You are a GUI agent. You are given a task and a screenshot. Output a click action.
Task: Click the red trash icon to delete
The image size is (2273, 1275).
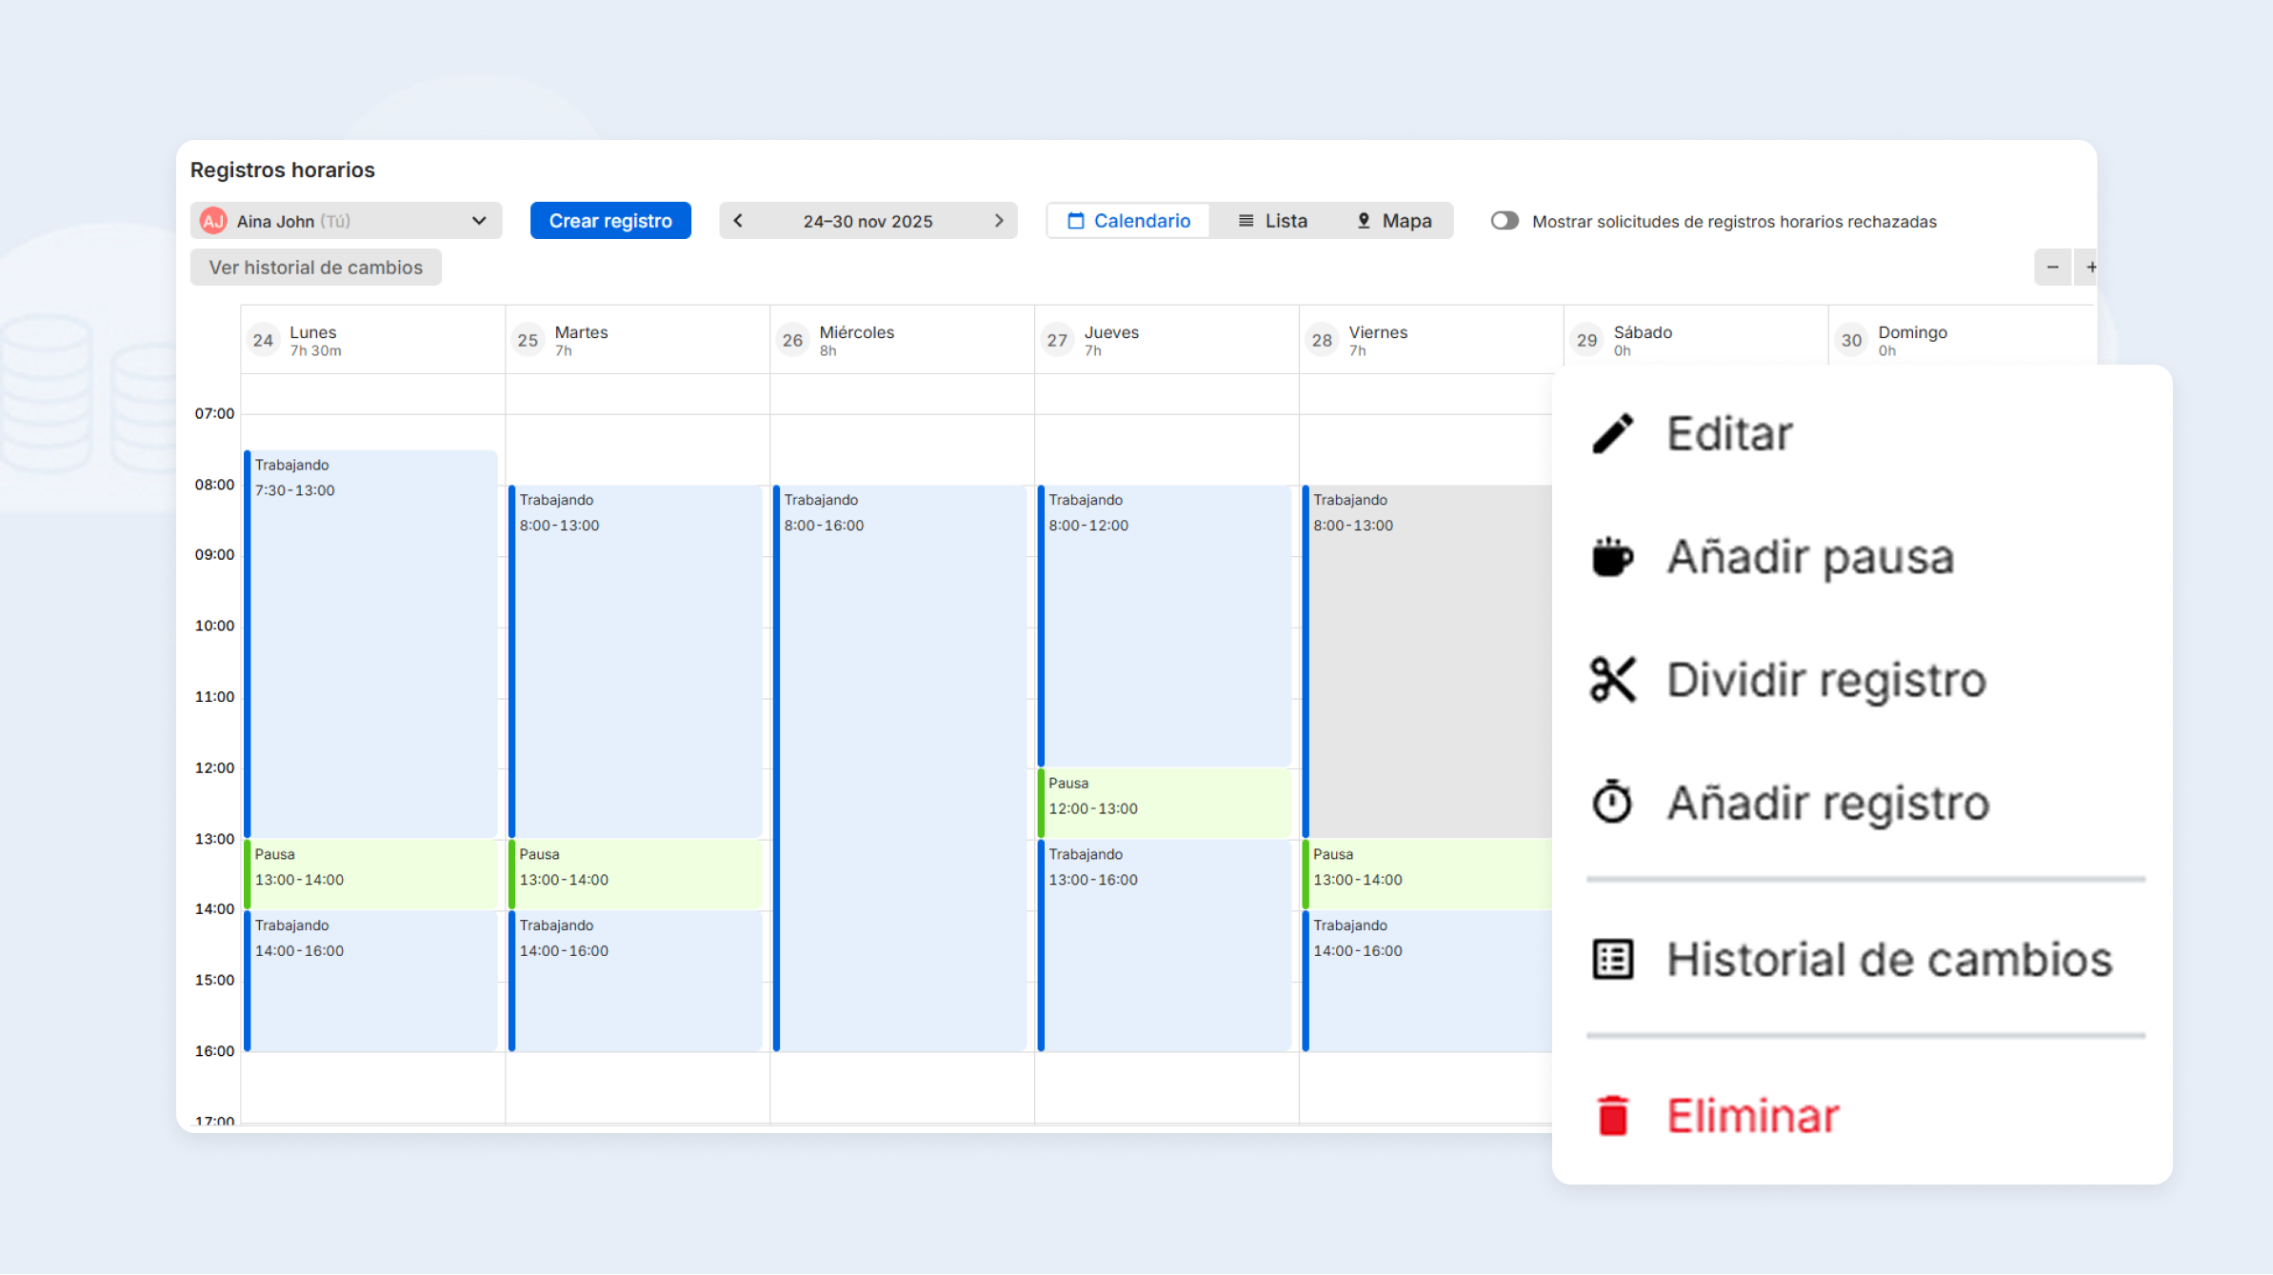click(1612, 1114)
